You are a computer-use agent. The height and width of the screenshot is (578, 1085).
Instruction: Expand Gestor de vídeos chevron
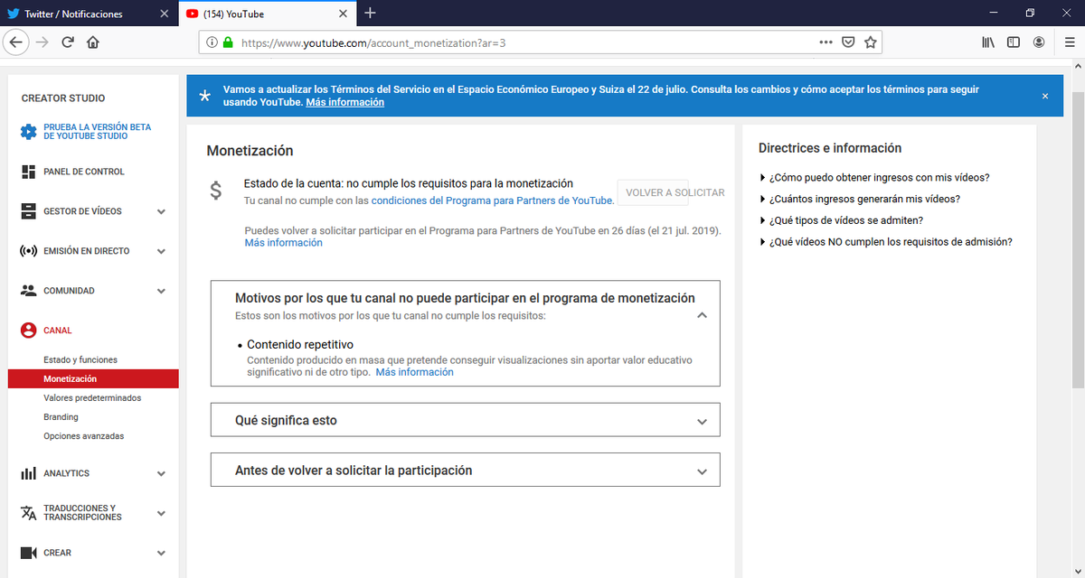(161, 211)
